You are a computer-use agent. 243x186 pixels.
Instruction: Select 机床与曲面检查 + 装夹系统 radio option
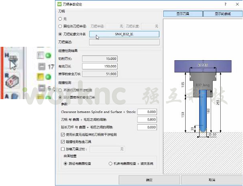coord(110,164)
